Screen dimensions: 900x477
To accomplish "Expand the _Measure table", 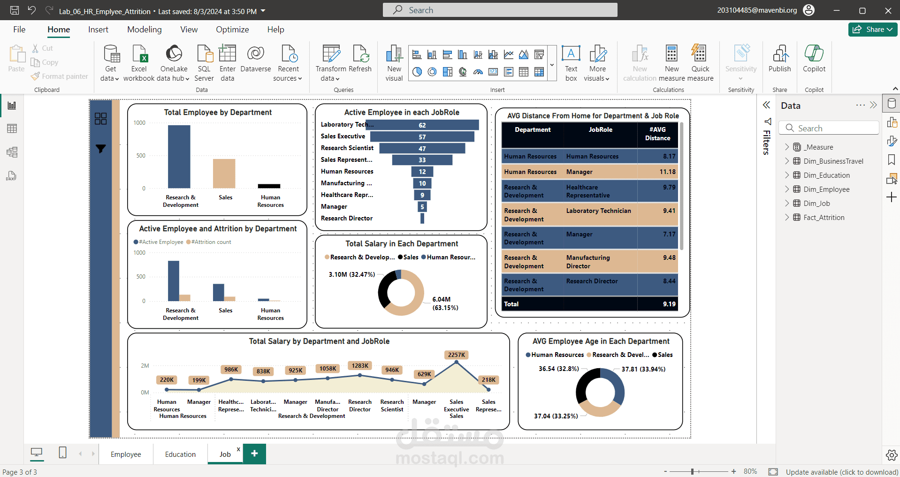I will coord(787,147).
